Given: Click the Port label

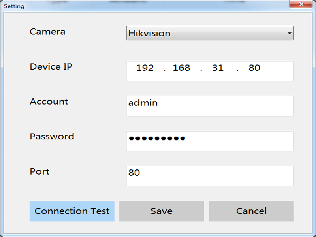Looking at the screenshot, I should point(39,171).
